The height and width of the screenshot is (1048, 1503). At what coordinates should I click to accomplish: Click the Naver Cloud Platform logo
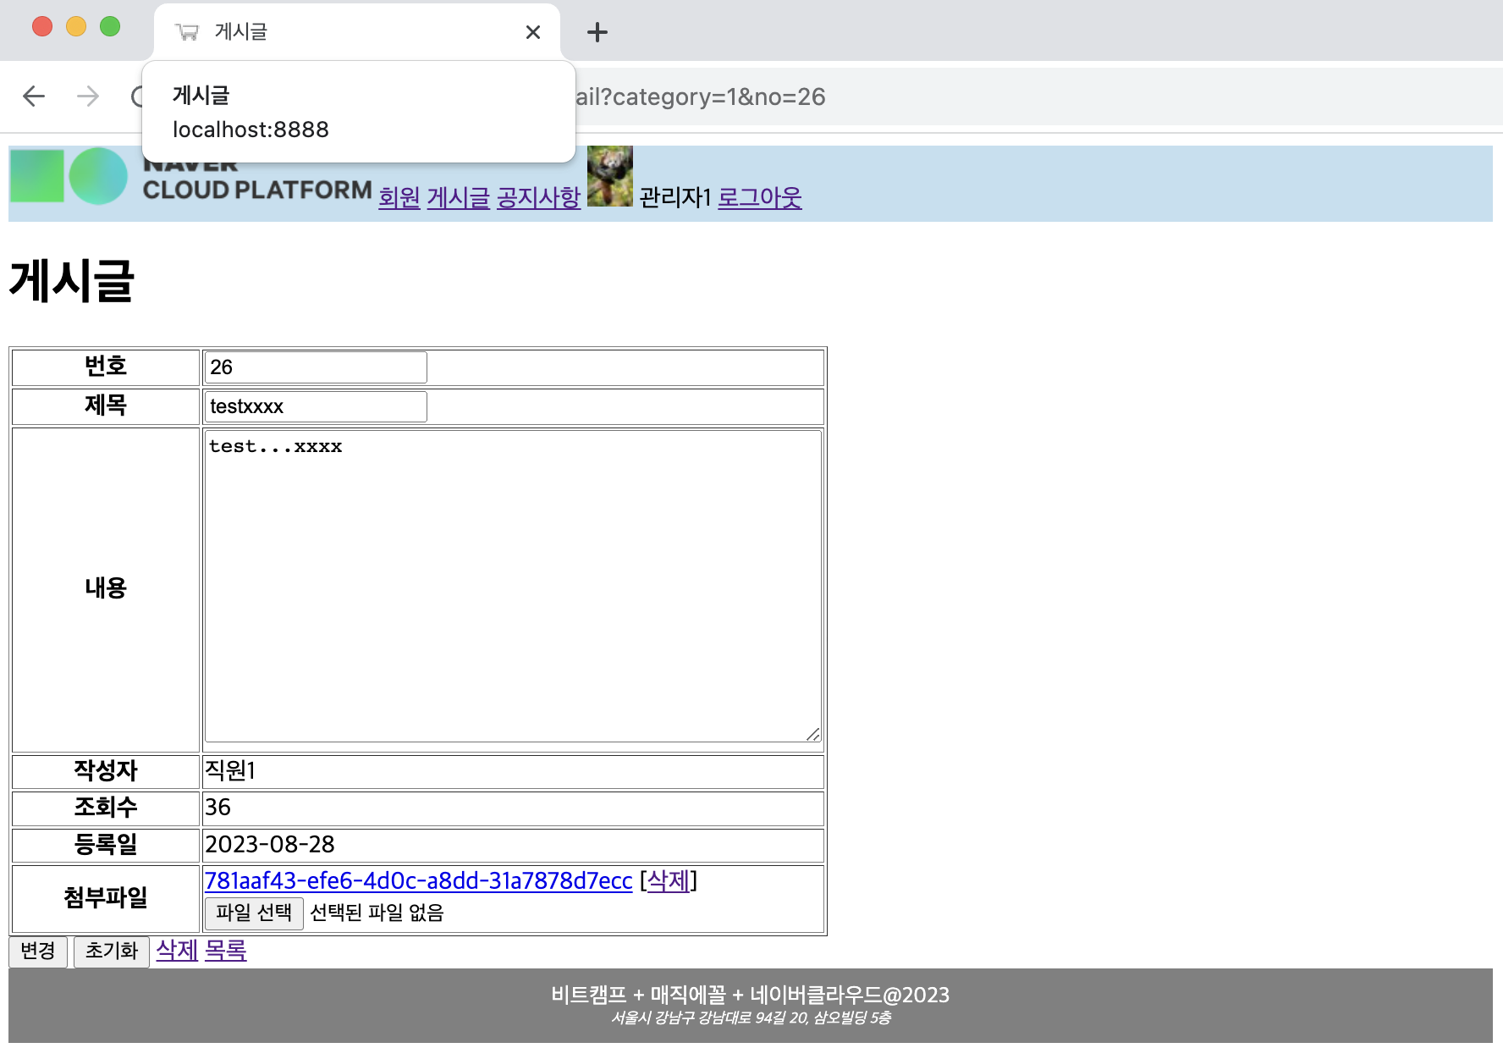(x=190, y=176)
